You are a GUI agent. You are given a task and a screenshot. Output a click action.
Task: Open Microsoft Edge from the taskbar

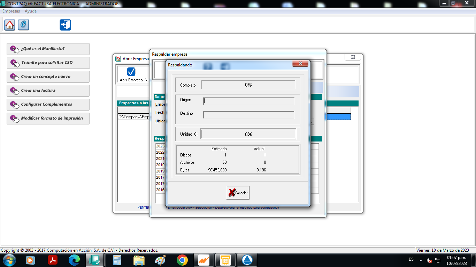pyautogui.click(x=74, y=260)
